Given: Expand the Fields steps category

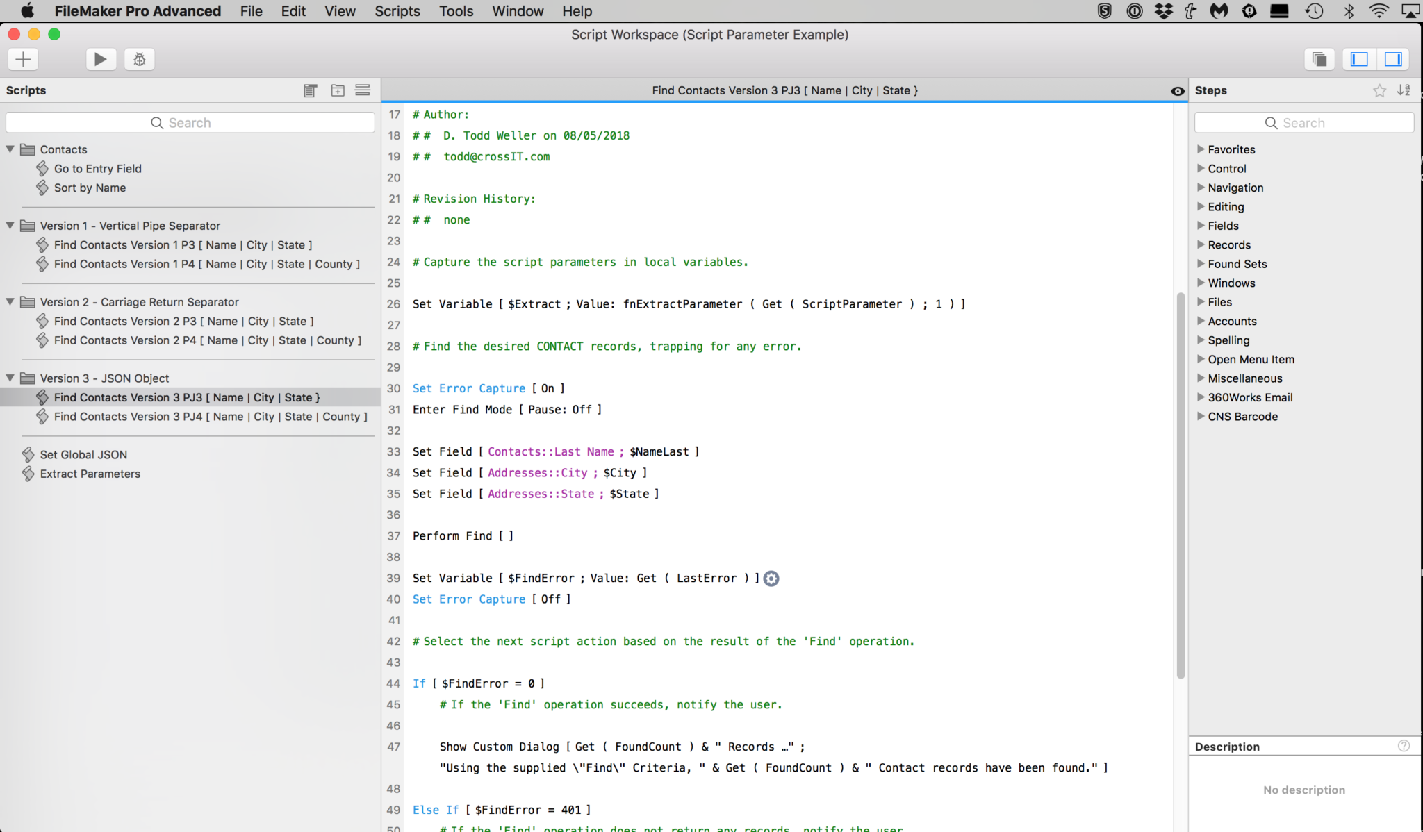Looking at the screenshot, I should click(1201, 225).
